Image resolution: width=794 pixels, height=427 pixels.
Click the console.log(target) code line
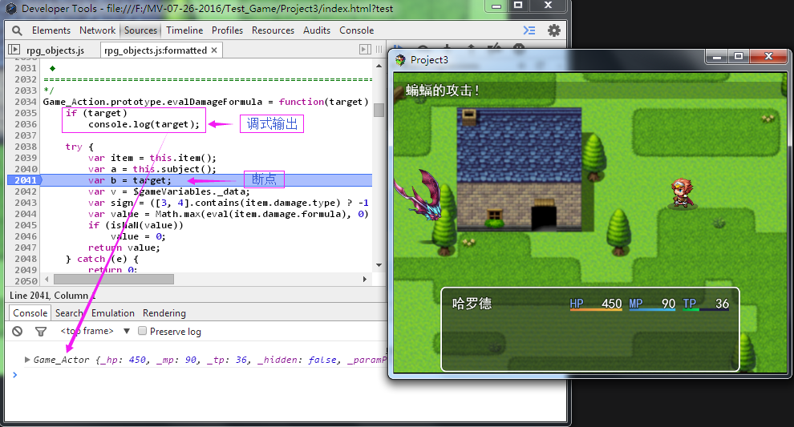coord(144,124)
